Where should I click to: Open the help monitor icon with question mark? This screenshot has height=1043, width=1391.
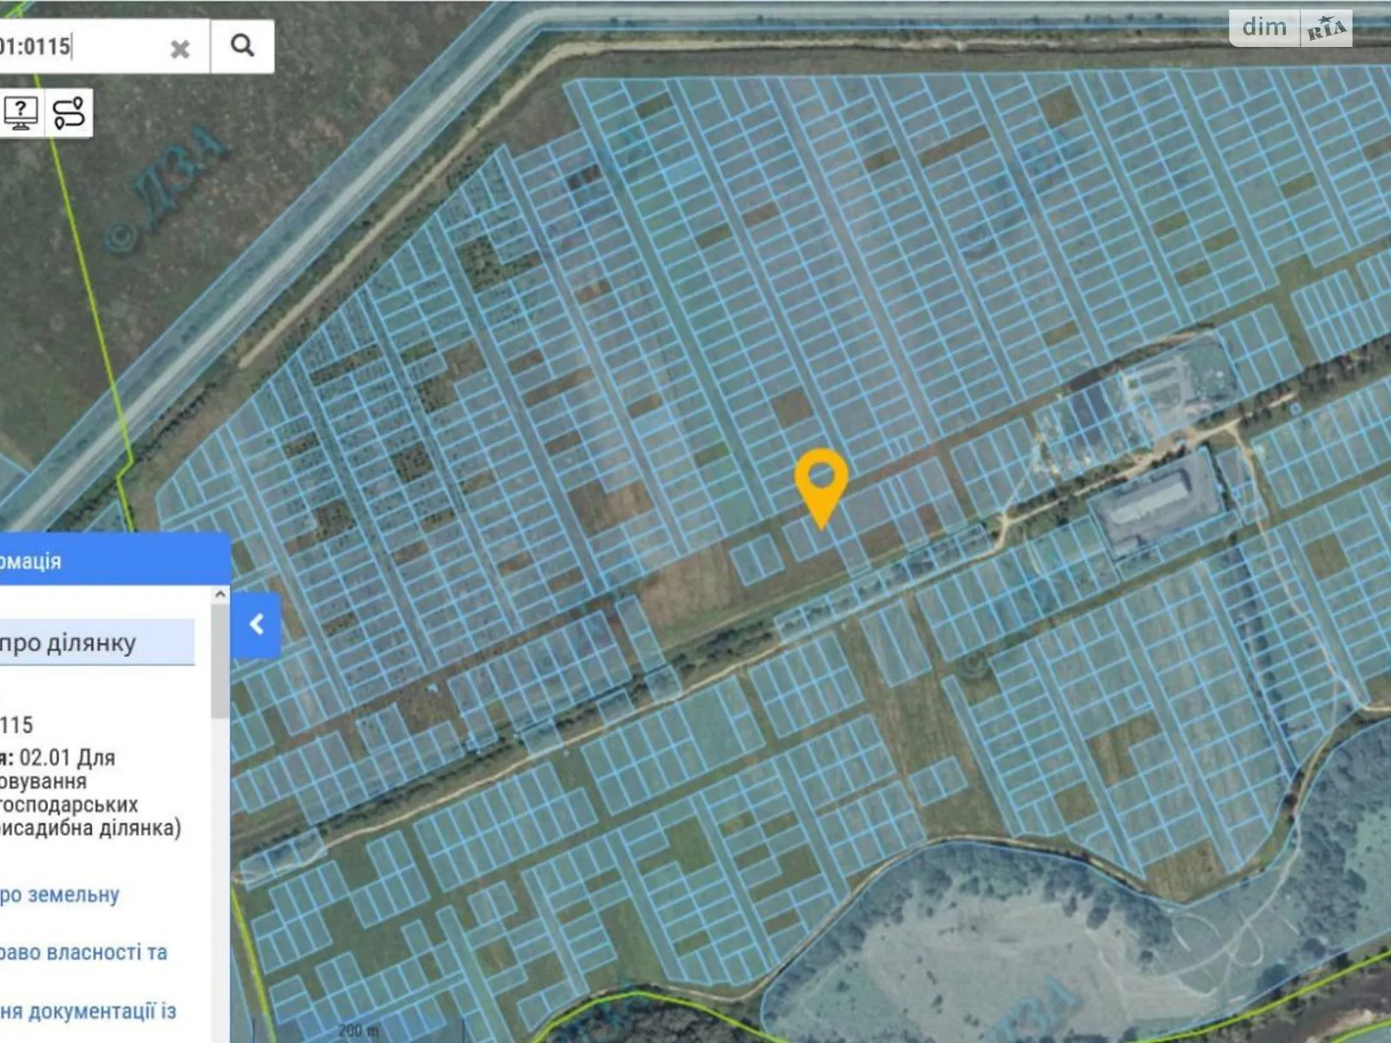pos(21,113)
